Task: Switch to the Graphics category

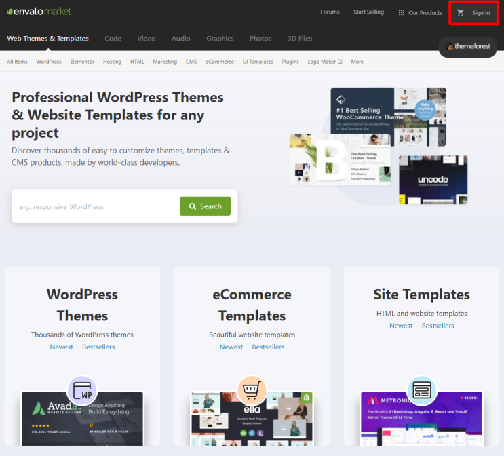Action: 220,39
